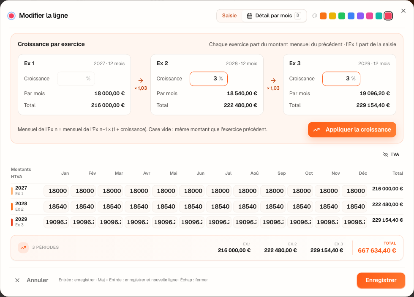Click the 2029 Ex 3 row label

point(21,222)
